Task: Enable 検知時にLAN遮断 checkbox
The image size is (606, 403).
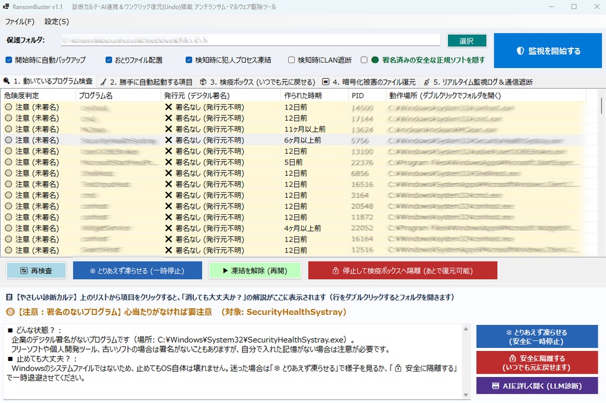Action: pos(291,60)
